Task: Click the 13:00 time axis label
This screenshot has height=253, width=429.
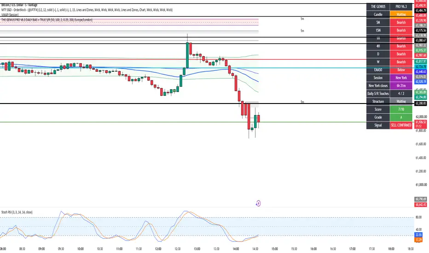Action: coord(197,249)
